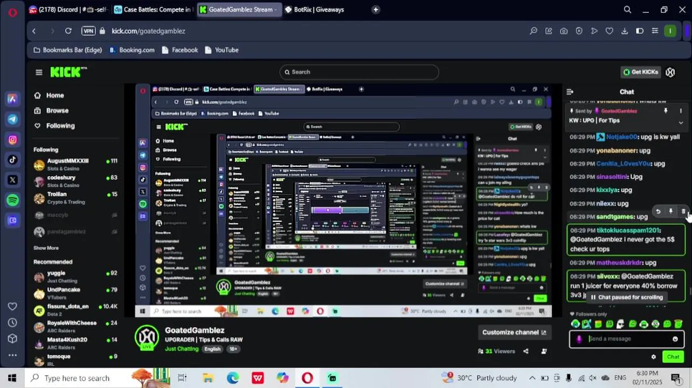Open the YouTube bookmark
This screenshot has width=692, height=388.
pos(222,50)
